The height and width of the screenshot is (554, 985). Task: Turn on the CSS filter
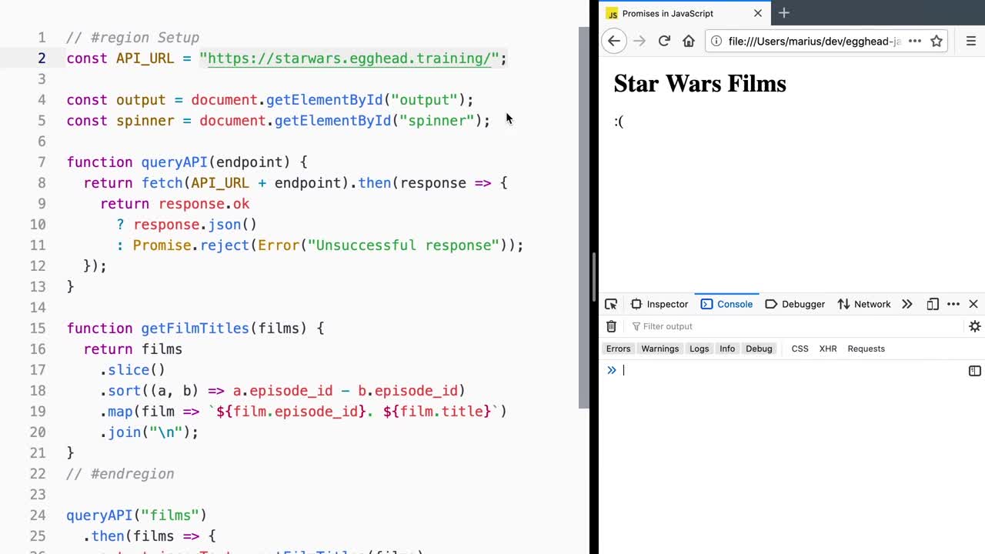tap(800, 349)
